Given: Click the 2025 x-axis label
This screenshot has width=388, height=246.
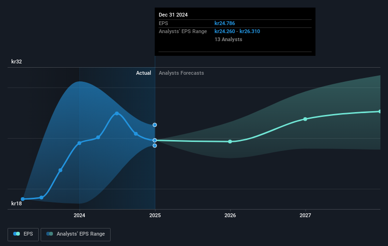Looking at the screenshot, I should [155, 215].
